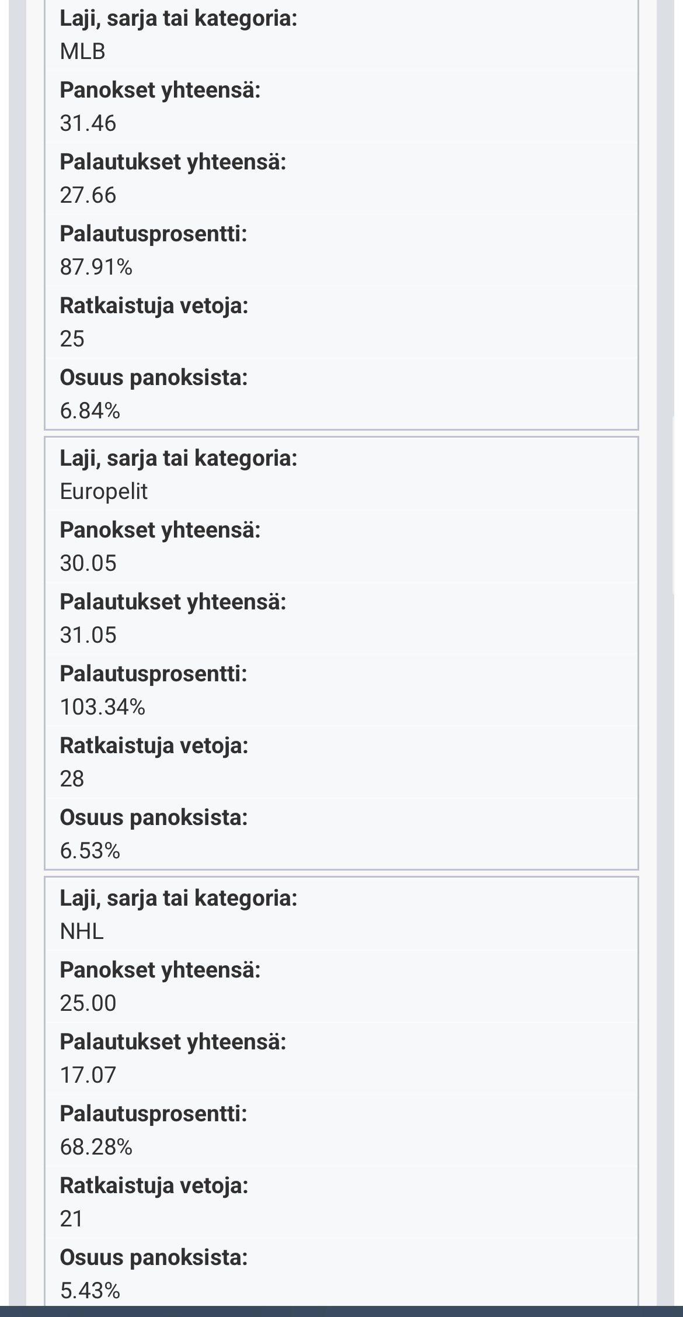Click NHL settled bets count 21
The image size is (683, 1317).
72,1219
